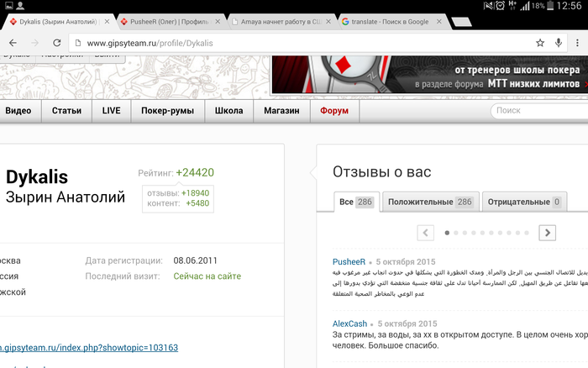Screen dimensions: 588x368
Task: Open the Видео menu item
Action: [18, 111]
